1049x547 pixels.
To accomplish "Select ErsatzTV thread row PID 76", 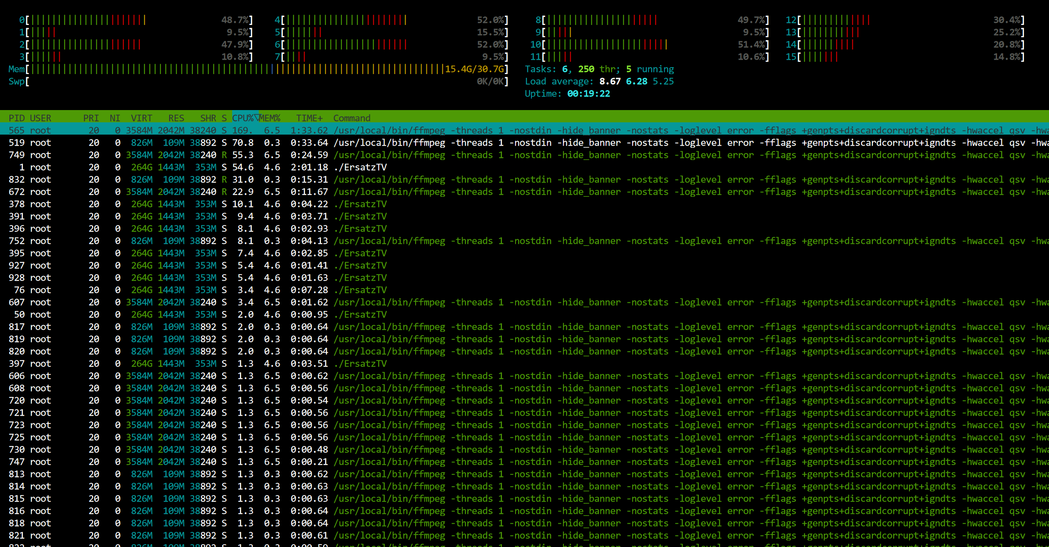I will click(x=524, y=290).
